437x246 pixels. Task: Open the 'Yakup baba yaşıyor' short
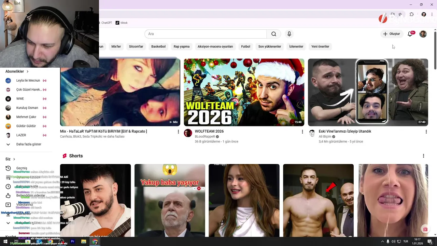pyautogui.click(x=170, y=201)
